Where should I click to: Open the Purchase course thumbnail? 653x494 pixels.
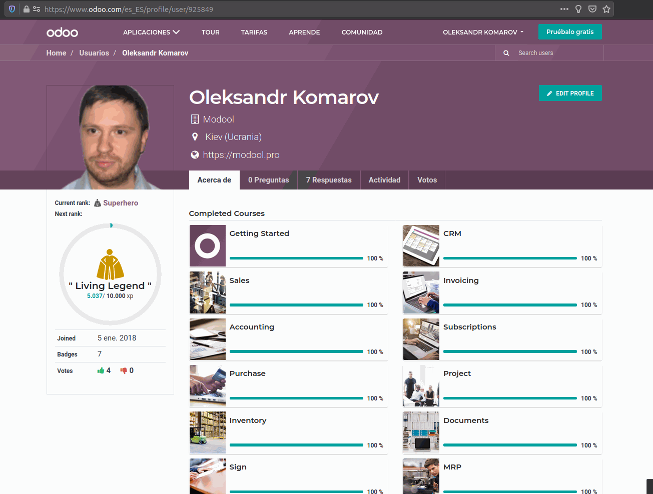click(208, 385)
